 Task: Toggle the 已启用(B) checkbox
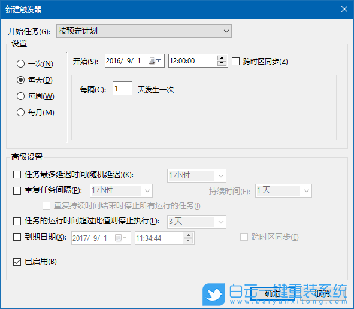(x=17, y=262)
